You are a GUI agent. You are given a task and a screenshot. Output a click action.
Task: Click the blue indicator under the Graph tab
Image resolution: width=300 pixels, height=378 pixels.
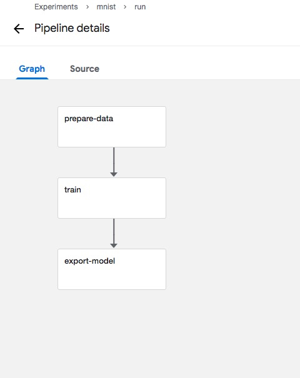[32, 78]
